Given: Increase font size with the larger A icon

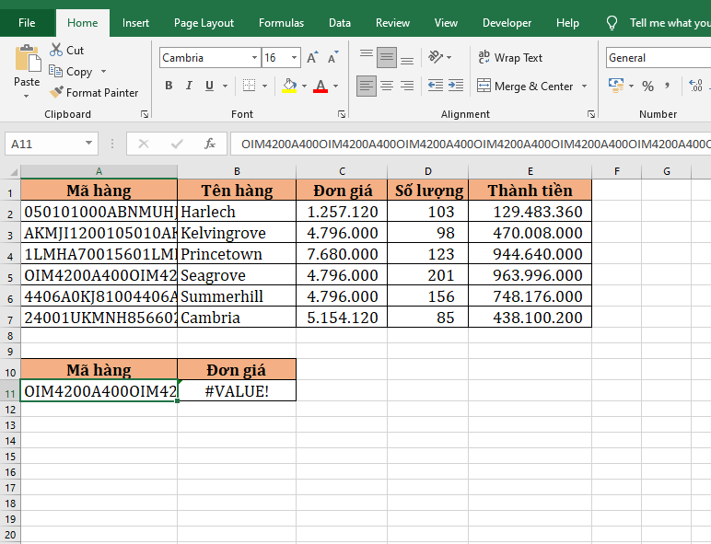Looking at the screenshot, I should pyautogui.click(x=312, y=58).
